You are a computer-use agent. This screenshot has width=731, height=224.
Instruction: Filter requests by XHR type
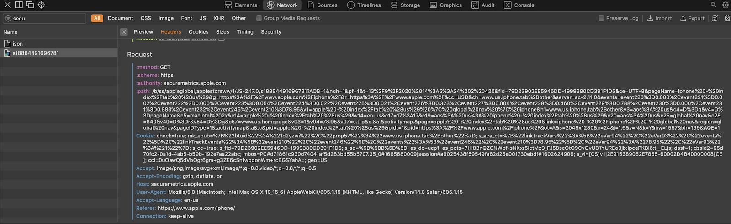point(219,18)
